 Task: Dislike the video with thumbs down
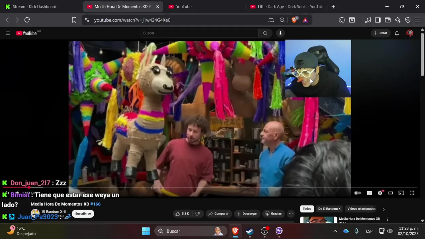pos(198,214)
